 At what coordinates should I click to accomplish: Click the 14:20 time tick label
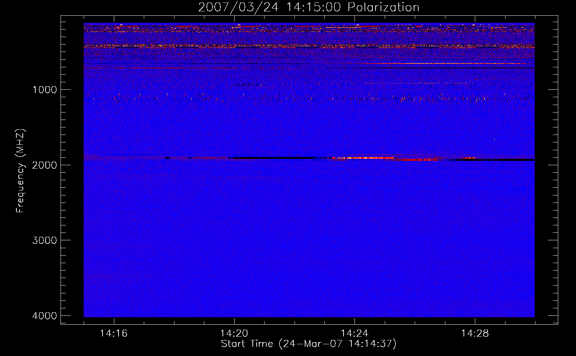coord(234,334)
